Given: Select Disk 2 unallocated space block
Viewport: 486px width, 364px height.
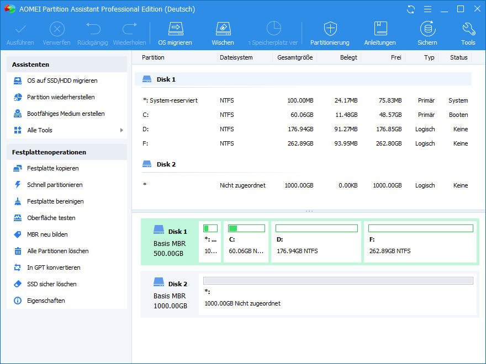Looking at the screenshot, I should point(337,296).
